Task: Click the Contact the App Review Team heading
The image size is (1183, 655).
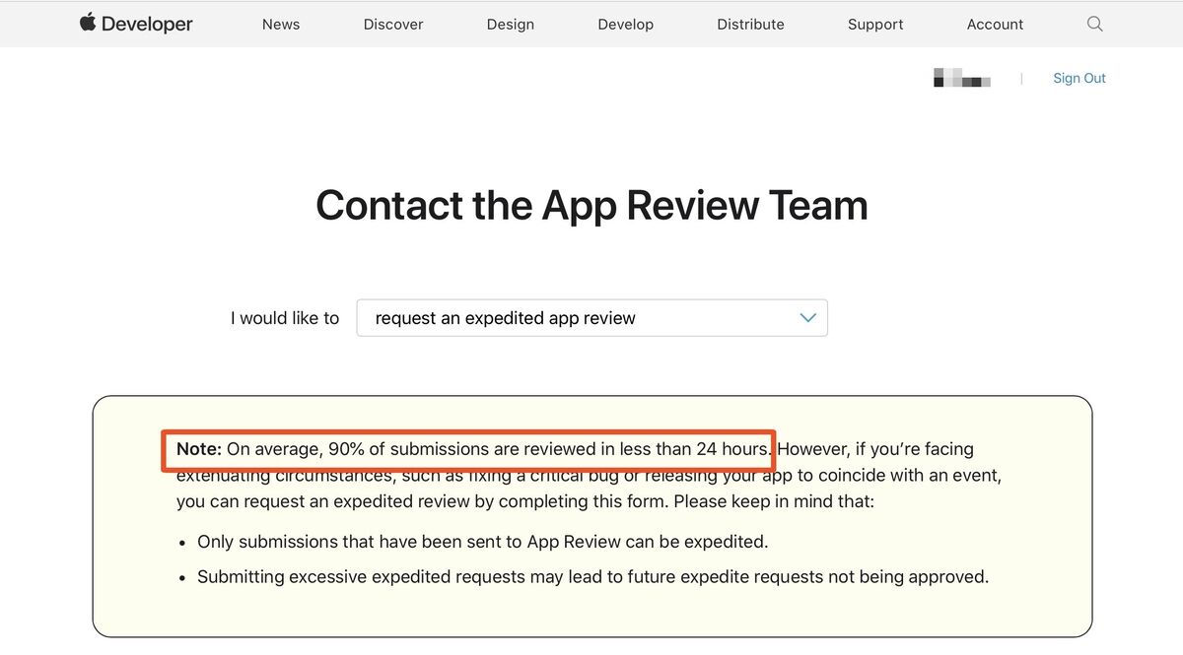Action: coord(591,205)
